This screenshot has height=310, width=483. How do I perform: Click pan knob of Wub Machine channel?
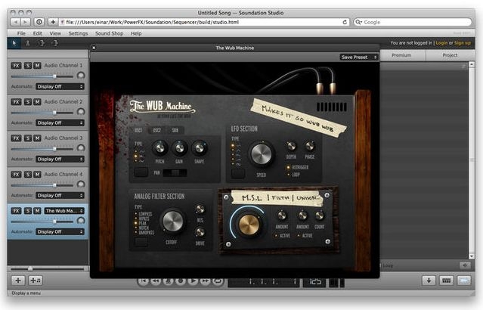click(x=81, y=220)
